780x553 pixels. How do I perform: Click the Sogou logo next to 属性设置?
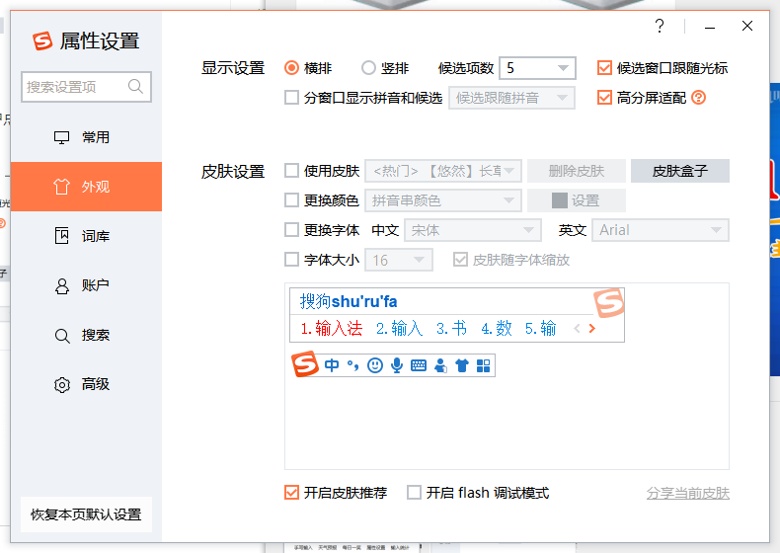42,40
